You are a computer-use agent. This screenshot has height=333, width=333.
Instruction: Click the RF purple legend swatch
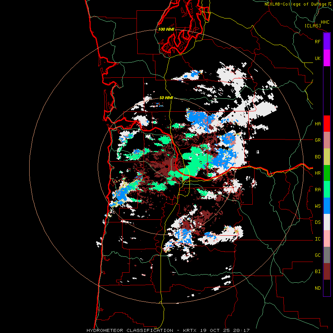pos(327,41)
